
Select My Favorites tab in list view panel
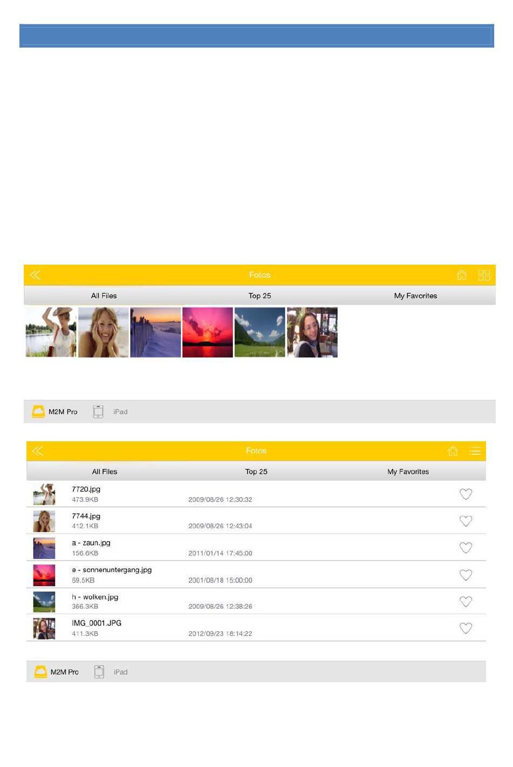point(408,472)
